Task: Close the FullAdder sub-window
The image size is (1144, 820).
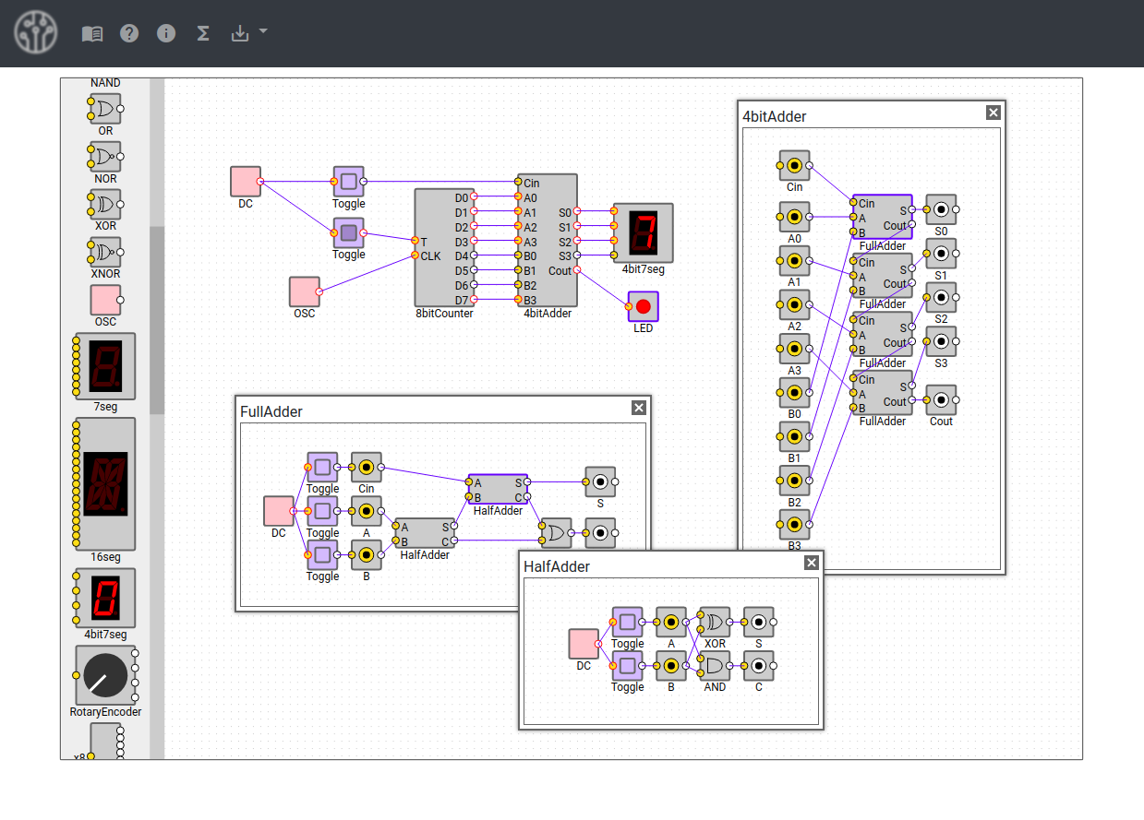Action: point(638,408)
